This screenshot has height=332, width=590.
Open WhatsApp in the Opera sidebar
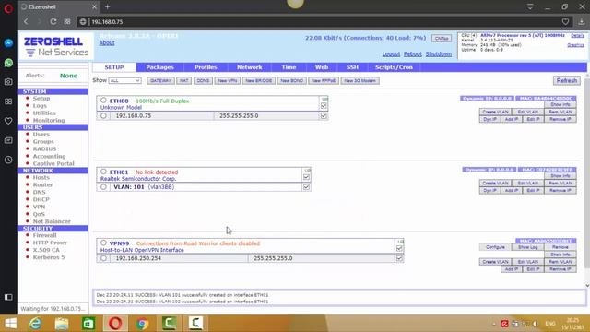coord(8,63)
